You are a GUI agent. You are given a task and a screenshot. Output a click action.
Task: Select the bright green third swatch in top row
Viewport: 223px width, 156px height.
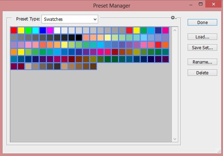28,30
